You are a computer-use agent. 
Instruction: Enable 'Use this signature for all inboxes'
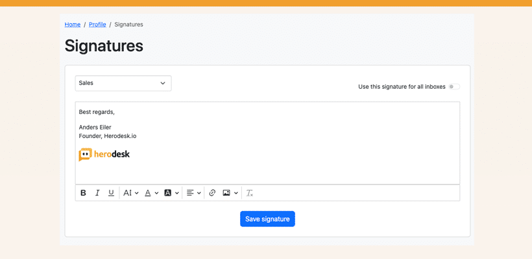click(454, 87)
